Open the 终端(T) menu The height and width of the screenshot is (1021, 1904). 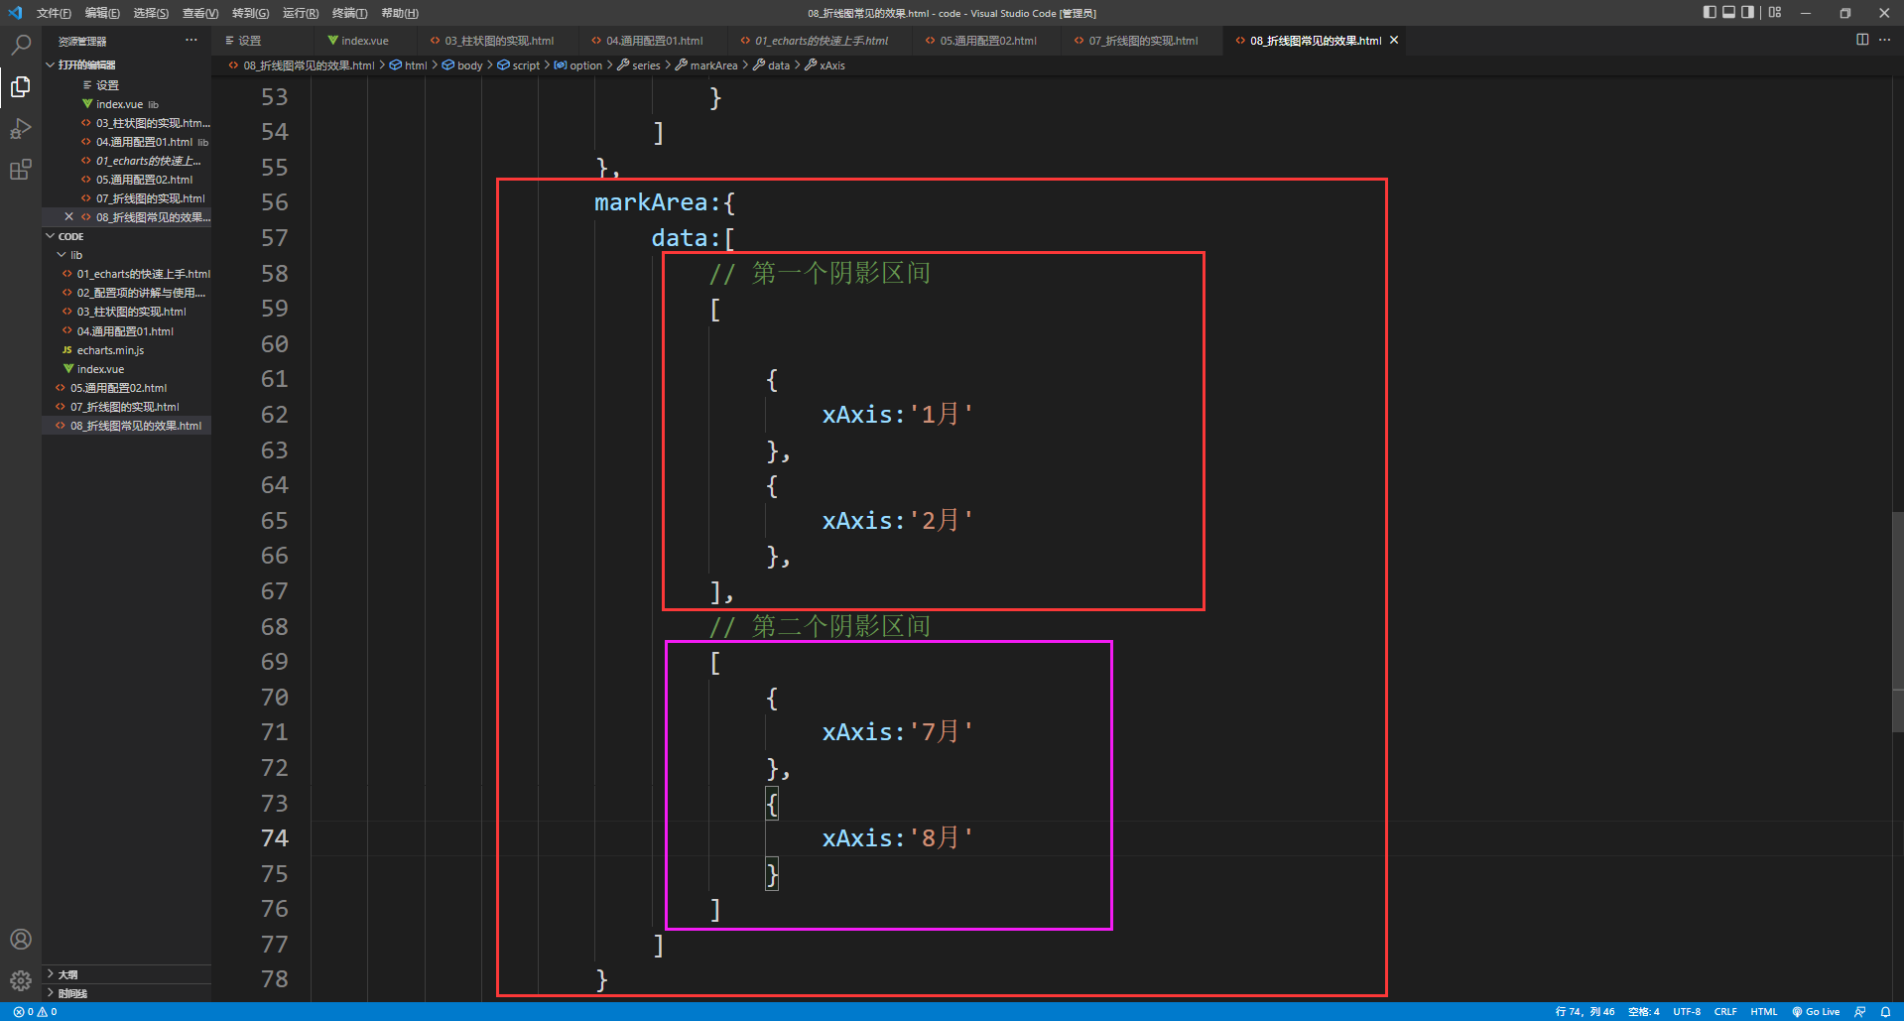(x=349, y=13)
